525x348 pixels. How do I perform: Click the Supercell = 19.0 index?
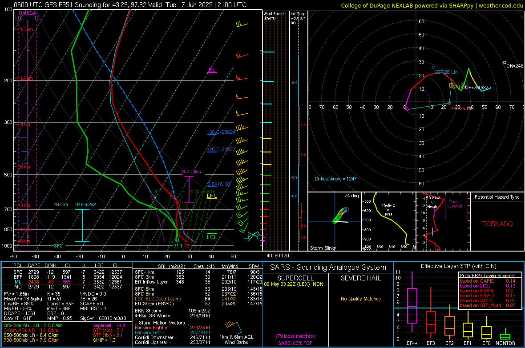[109, 325]
